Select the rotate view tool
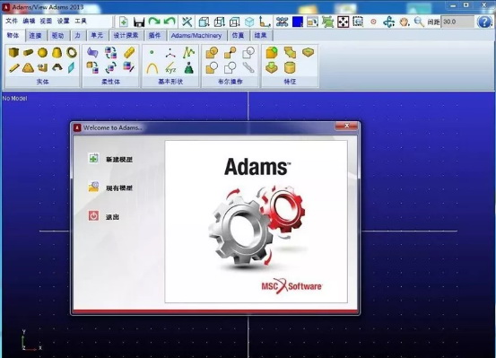This screenshot has width=496, height=358. coord(388,22)
